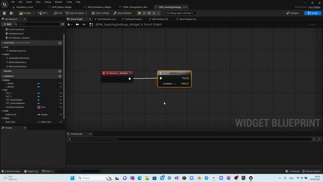Toggle visibility eye for TextSelectedValue

61,107
